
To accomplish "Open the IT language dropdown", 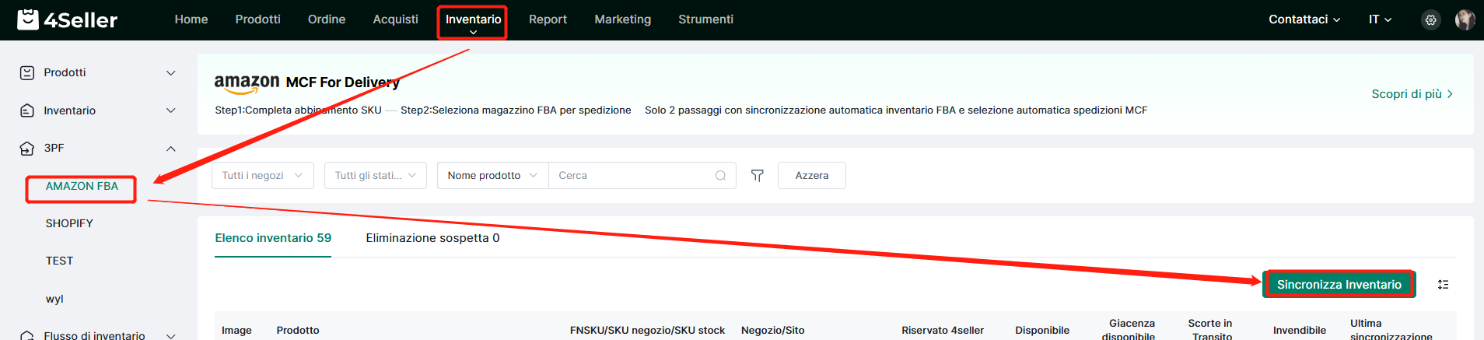I will click(x=1380, y=19).
